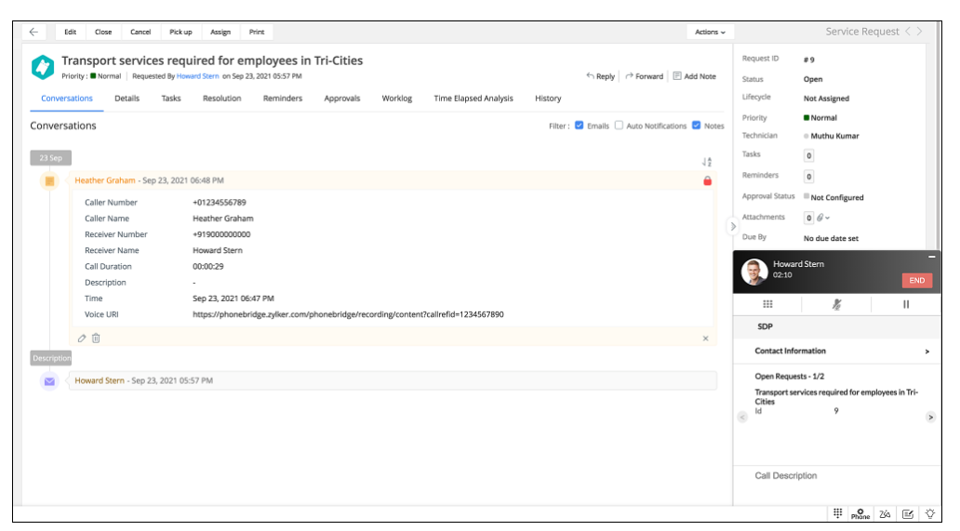Click the font size icon in bottom bar

[885, 514]
